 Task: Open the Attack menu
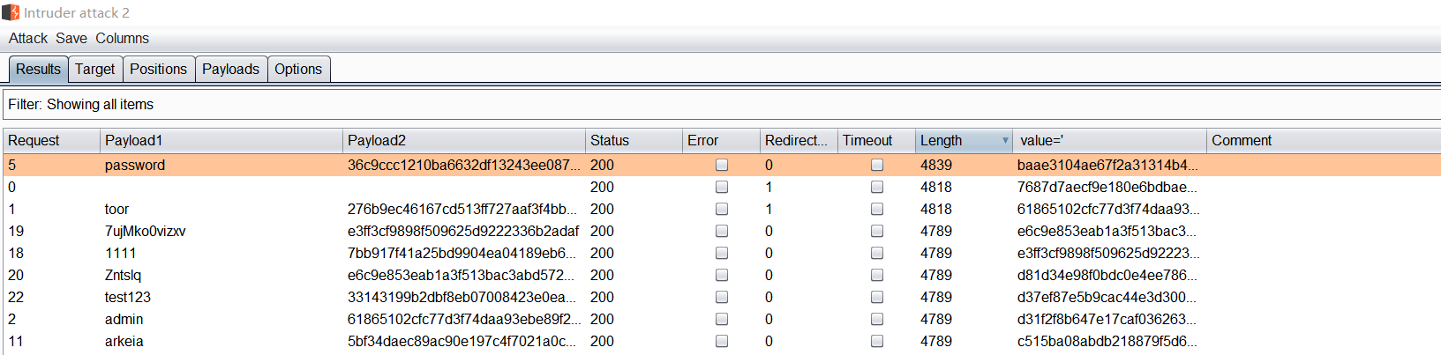[28, 39]
